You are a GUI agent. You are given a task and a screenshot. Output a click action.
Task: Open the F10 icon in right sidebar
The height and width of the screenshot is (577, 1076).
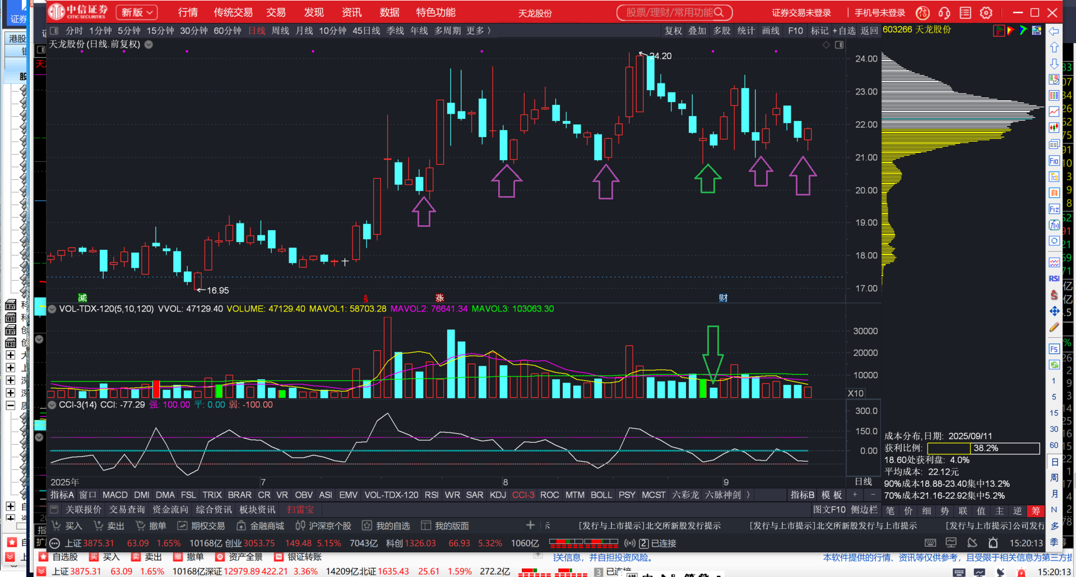[1054, 161]
